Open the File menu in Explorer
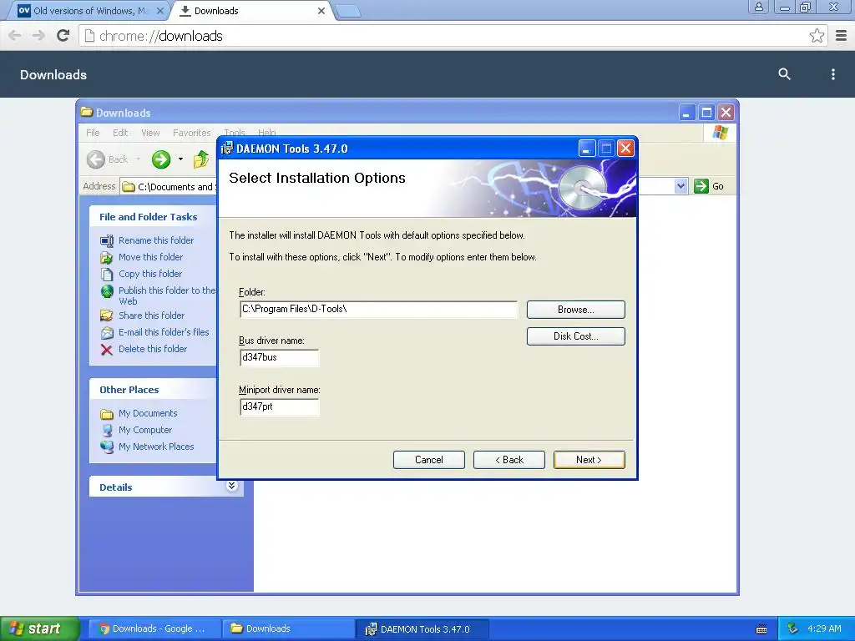This screenshot has width=855, height=641. (x=93, y=133)
